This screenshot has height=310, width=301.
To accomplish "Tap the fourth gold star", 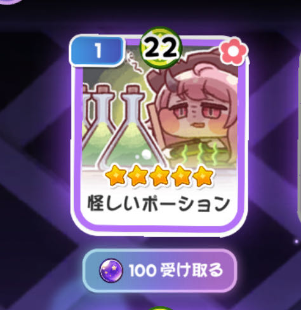I will point(180,176).
